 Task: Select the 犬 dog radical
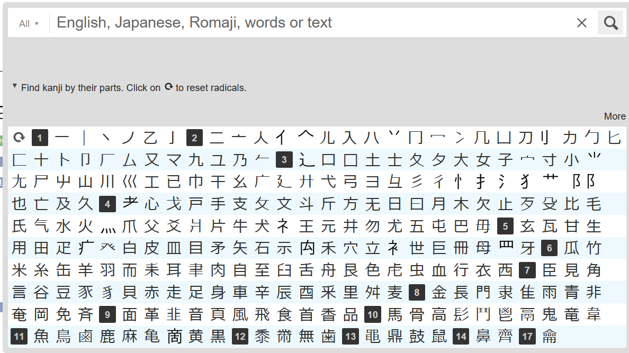(263, 226)
